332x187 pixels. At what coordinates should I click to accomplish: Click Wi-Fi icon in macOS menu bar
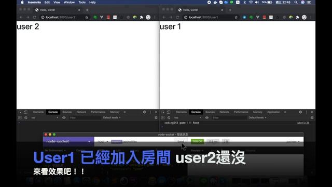251,2
